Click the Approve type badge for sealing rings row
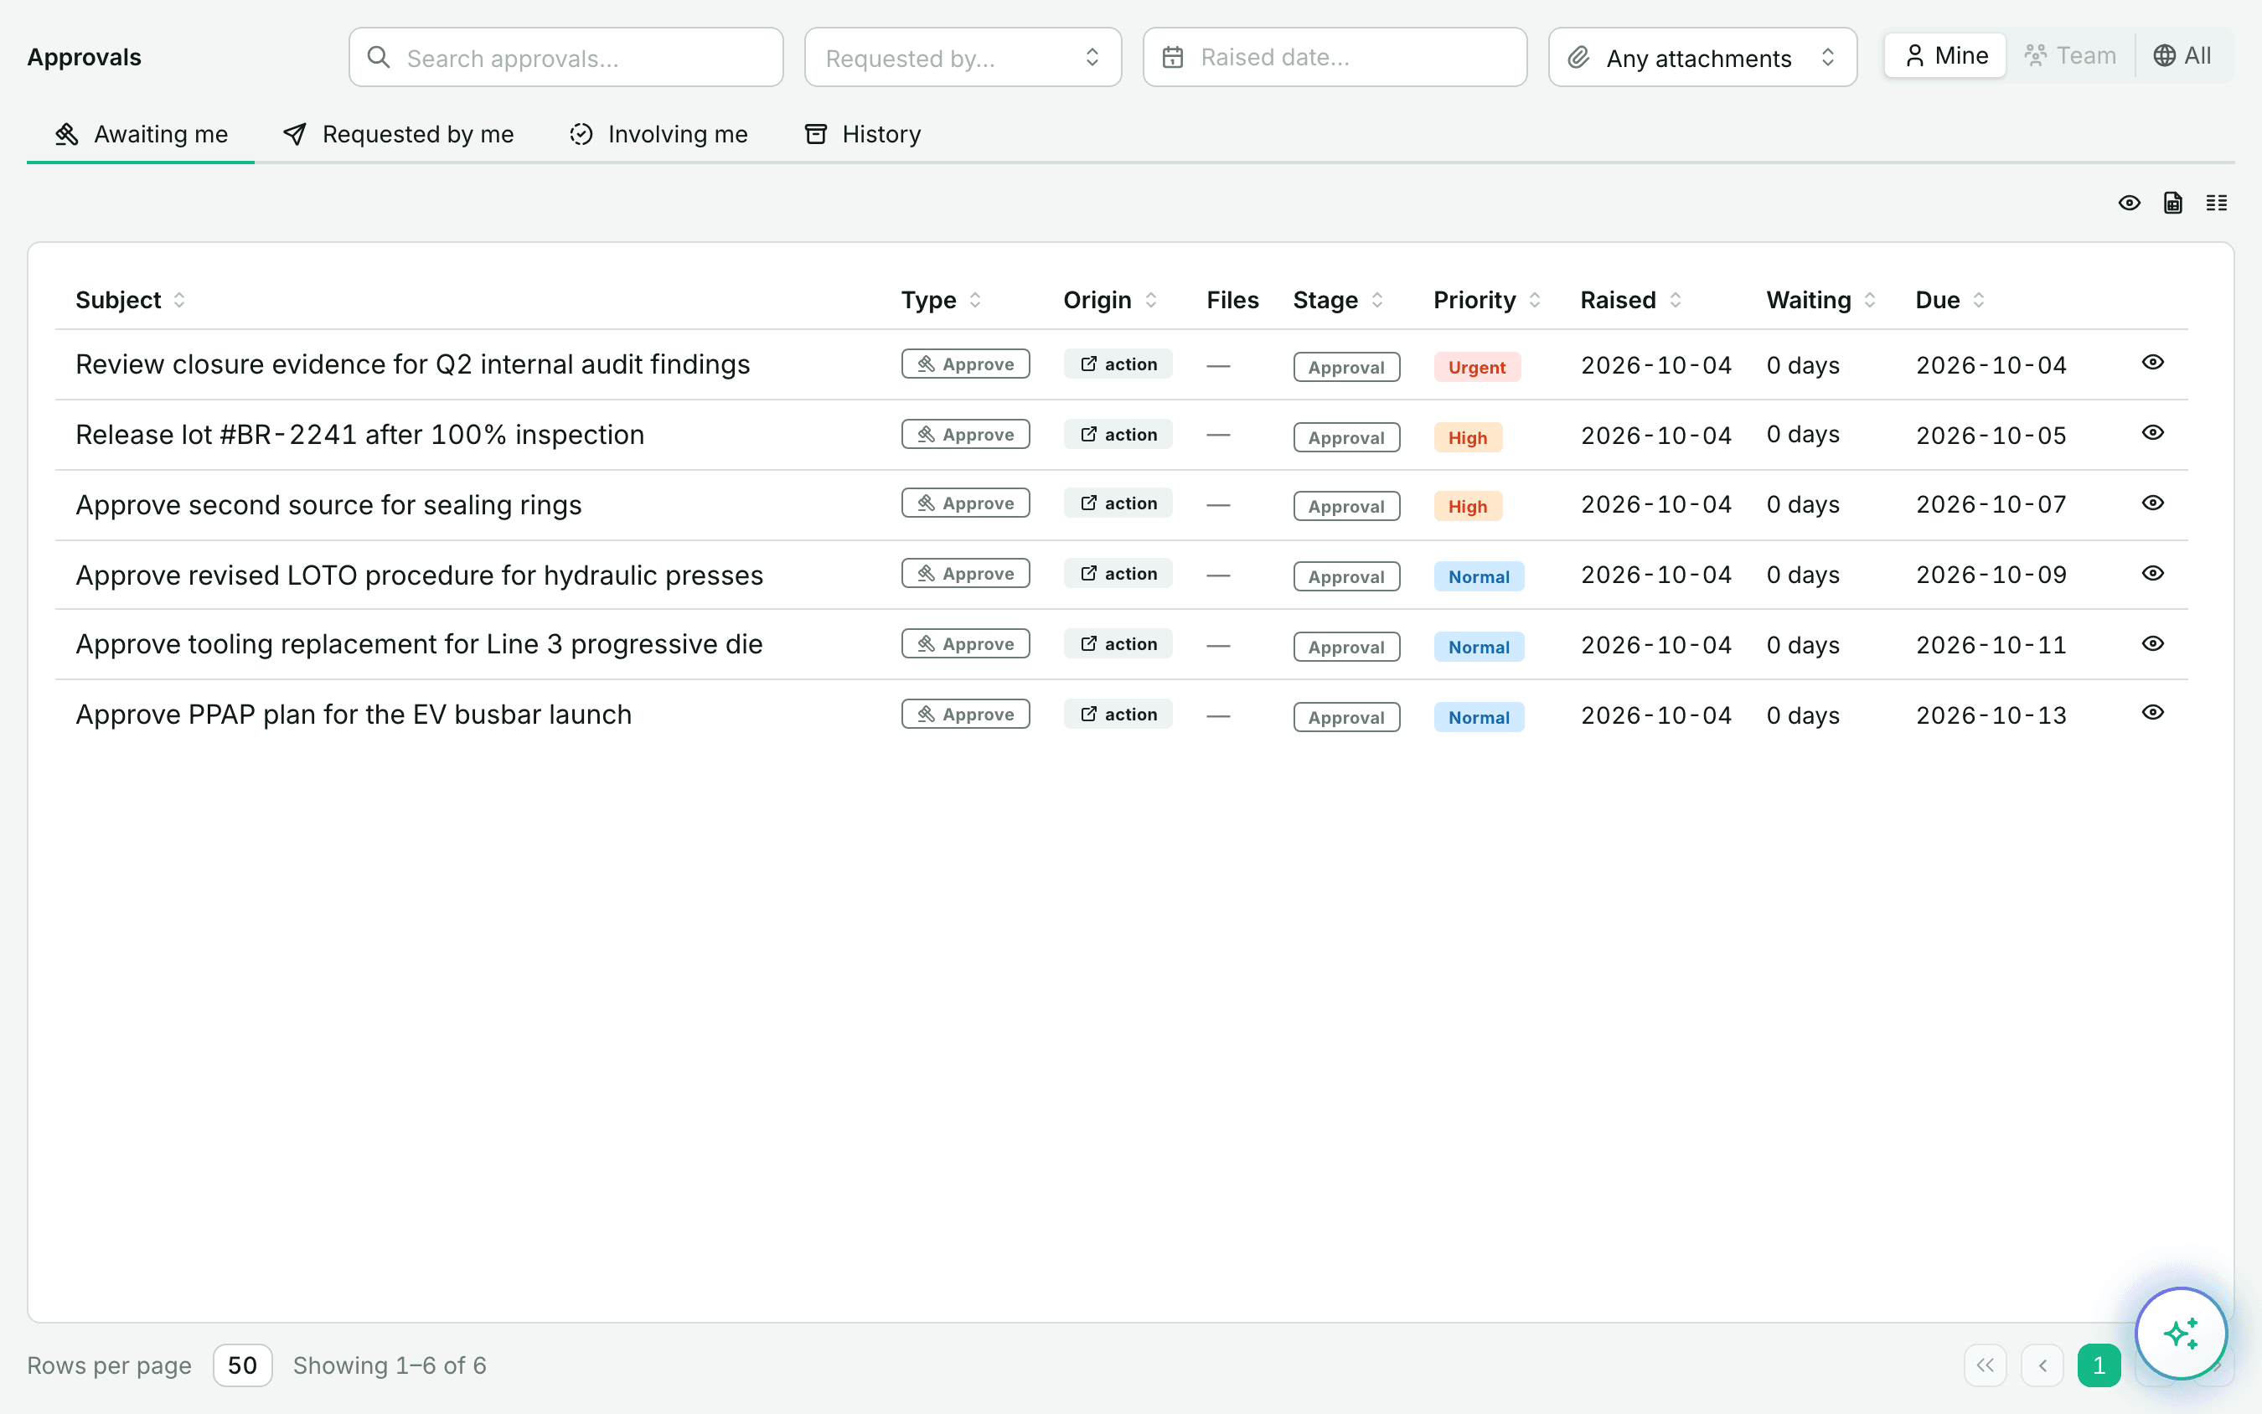The height and width of the screenshot is (1414, 2262). [x=965, y=503]
